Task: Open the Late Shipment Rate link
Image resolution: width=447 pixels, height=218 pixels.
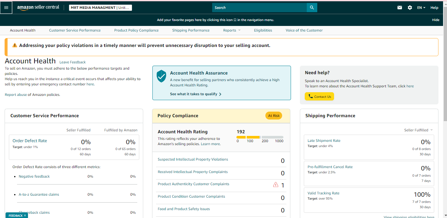Action: tap(324, 141)
